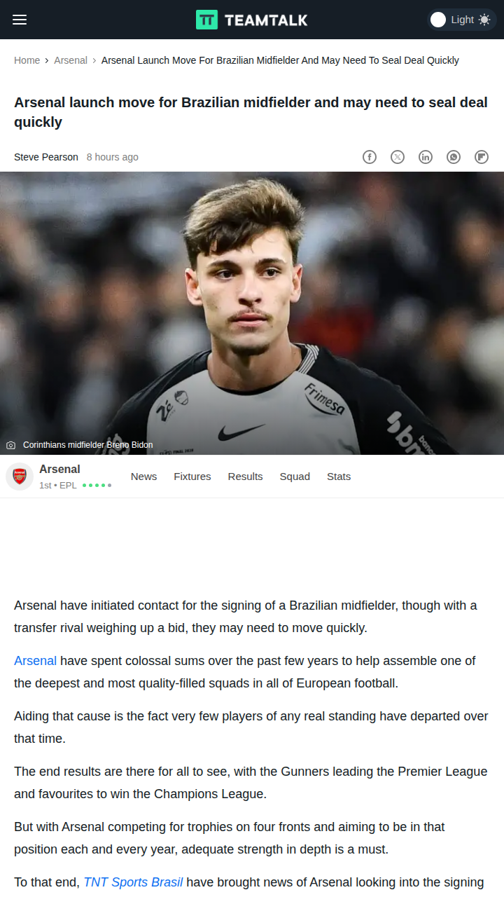The image size is (504, 897).
Task: Select the Results tab
Action: (x=245, y=477)
